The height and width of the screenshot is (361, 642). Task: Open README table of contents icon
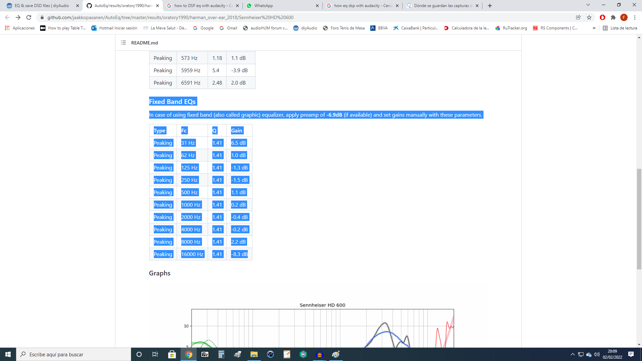click(123, 43)
